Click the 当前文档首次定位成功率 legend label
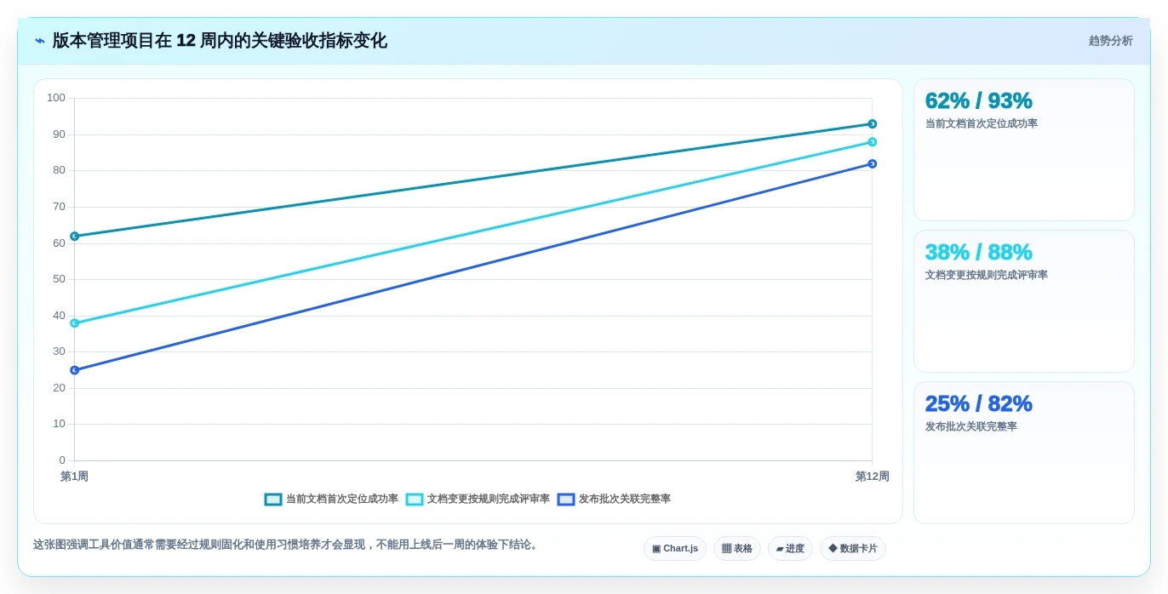Viewport: 1168px width, 594px height. (342, 500)
